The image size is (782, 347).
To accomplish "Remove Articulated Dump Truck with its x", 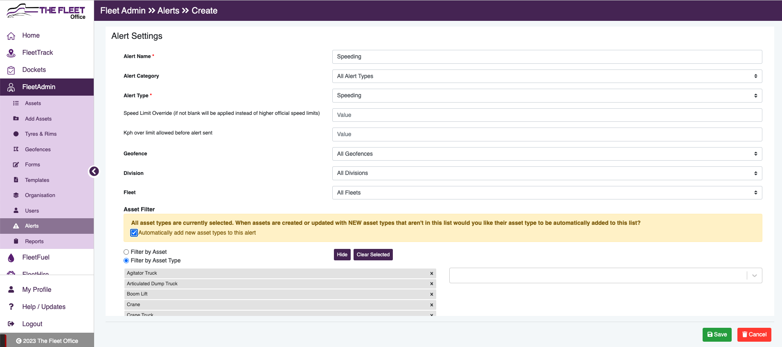I will (431, 284).
